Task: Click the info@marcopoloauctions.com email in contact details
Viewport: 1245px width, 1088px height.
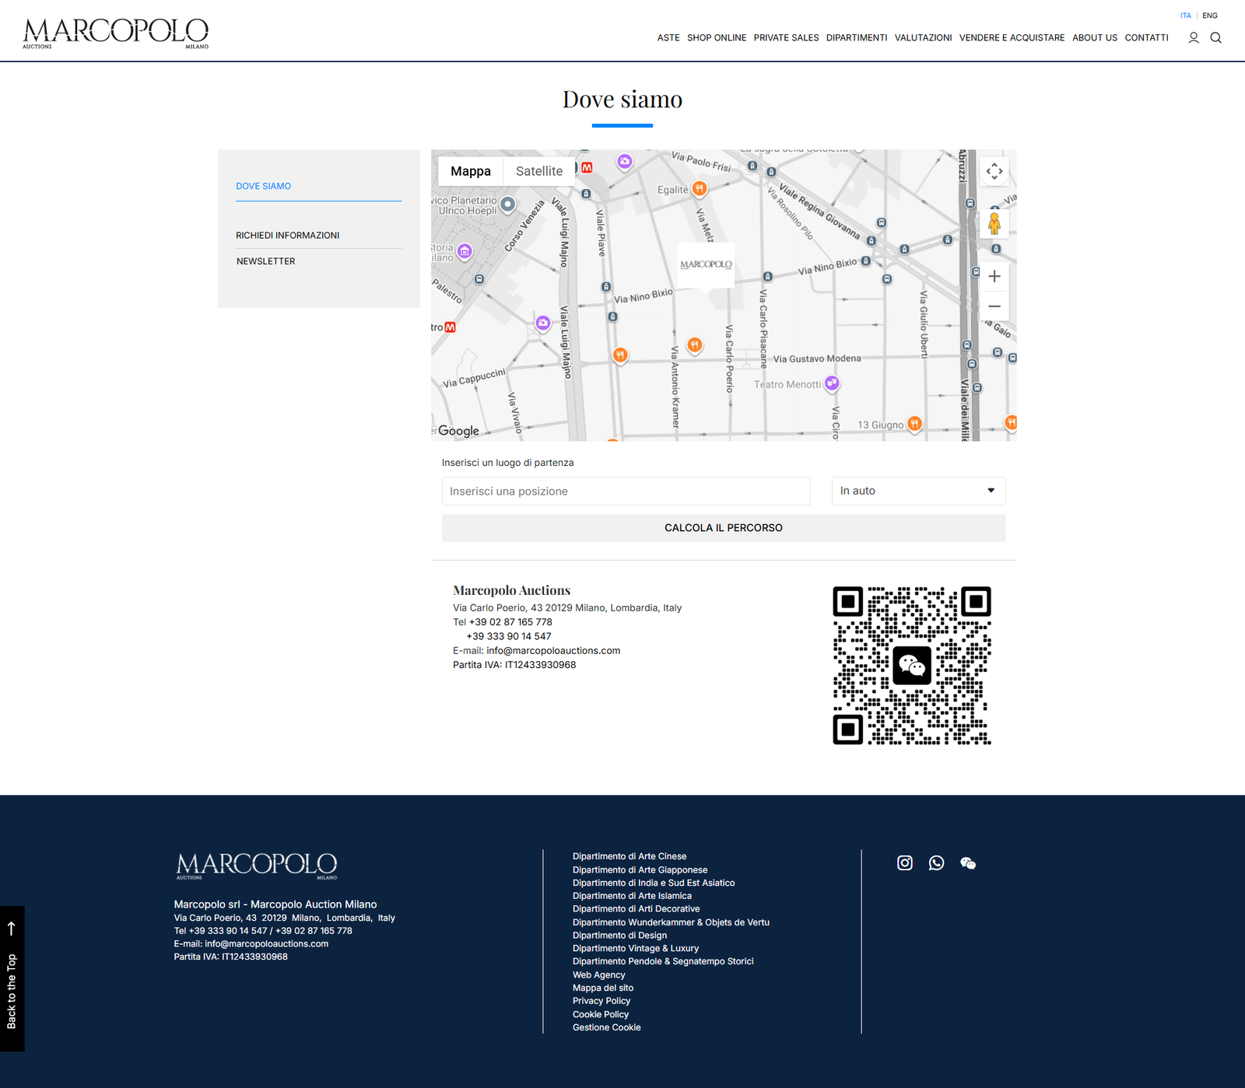Action: click(x=553, y=651)
